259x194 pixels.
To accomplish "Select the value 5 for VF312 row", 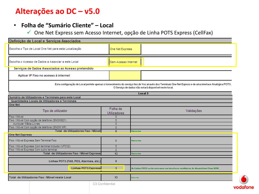I will [116, 146].
